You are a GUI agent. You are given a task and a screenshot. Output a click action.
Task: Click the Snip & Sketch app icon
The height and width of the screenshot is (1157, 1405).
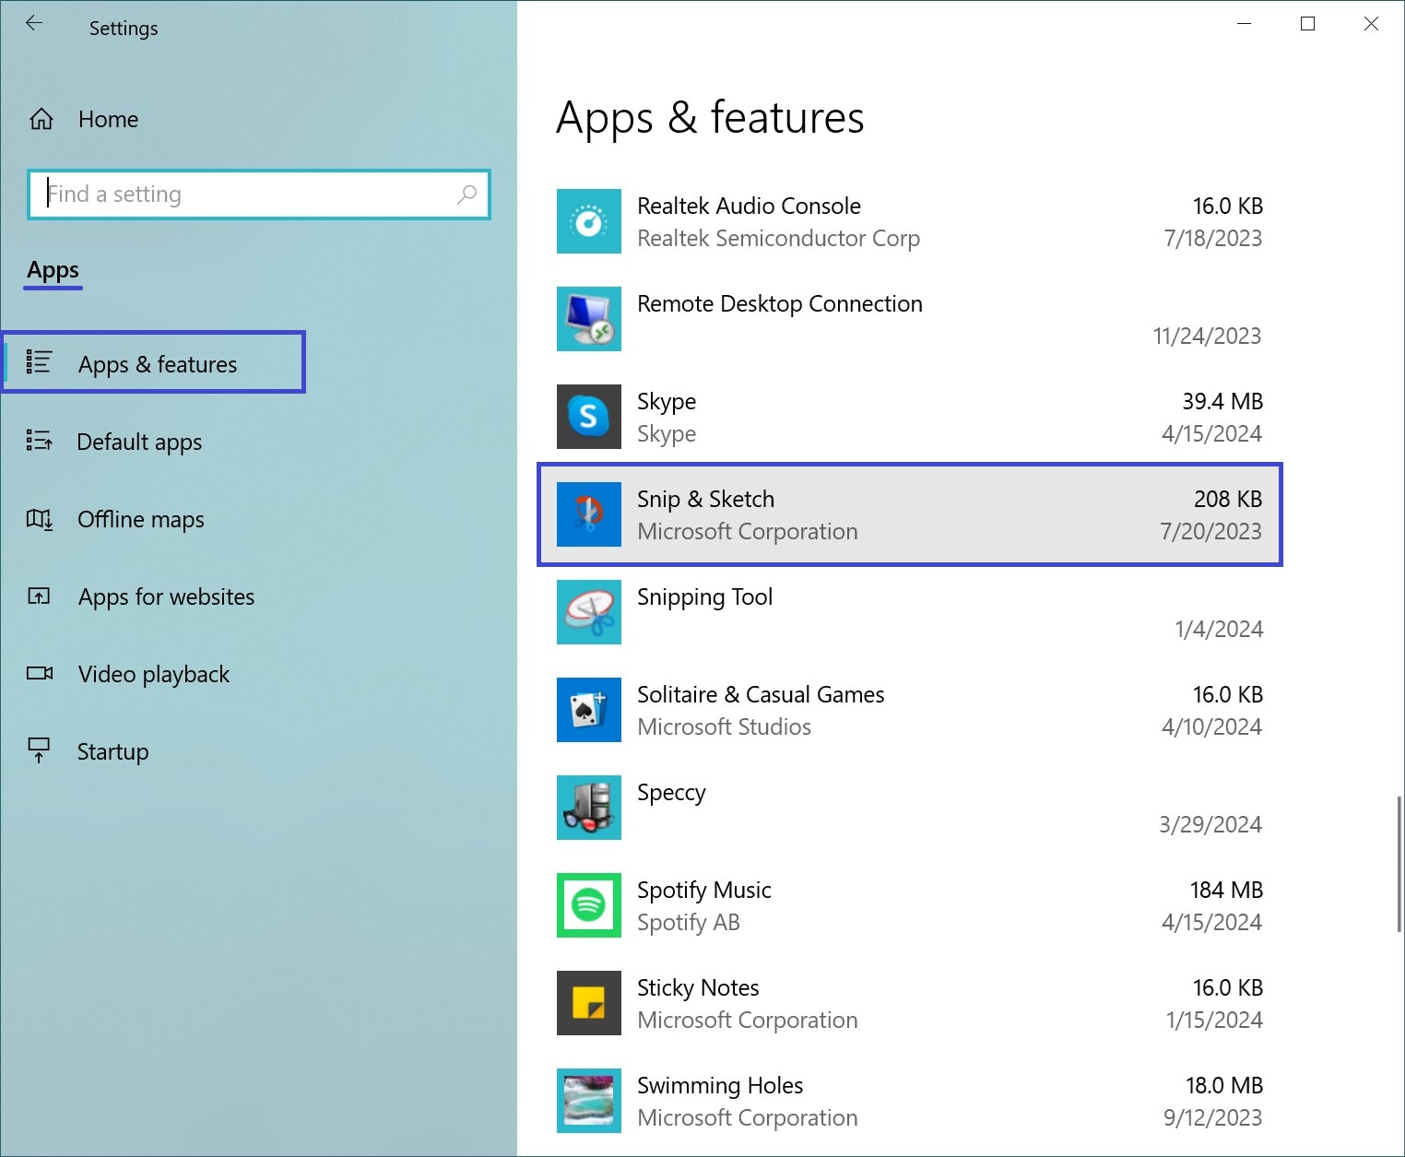[x=588, y=514]
